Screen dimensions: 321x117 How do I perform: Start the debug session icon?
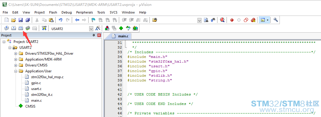pos(222,20)
